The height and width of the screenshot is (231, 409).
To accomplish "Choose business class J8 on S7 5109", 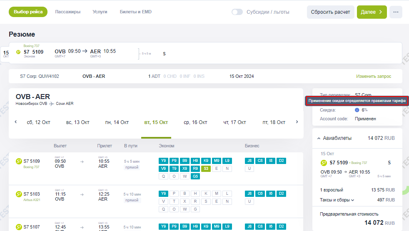I will pyautogui.click(x=249, y=161).
